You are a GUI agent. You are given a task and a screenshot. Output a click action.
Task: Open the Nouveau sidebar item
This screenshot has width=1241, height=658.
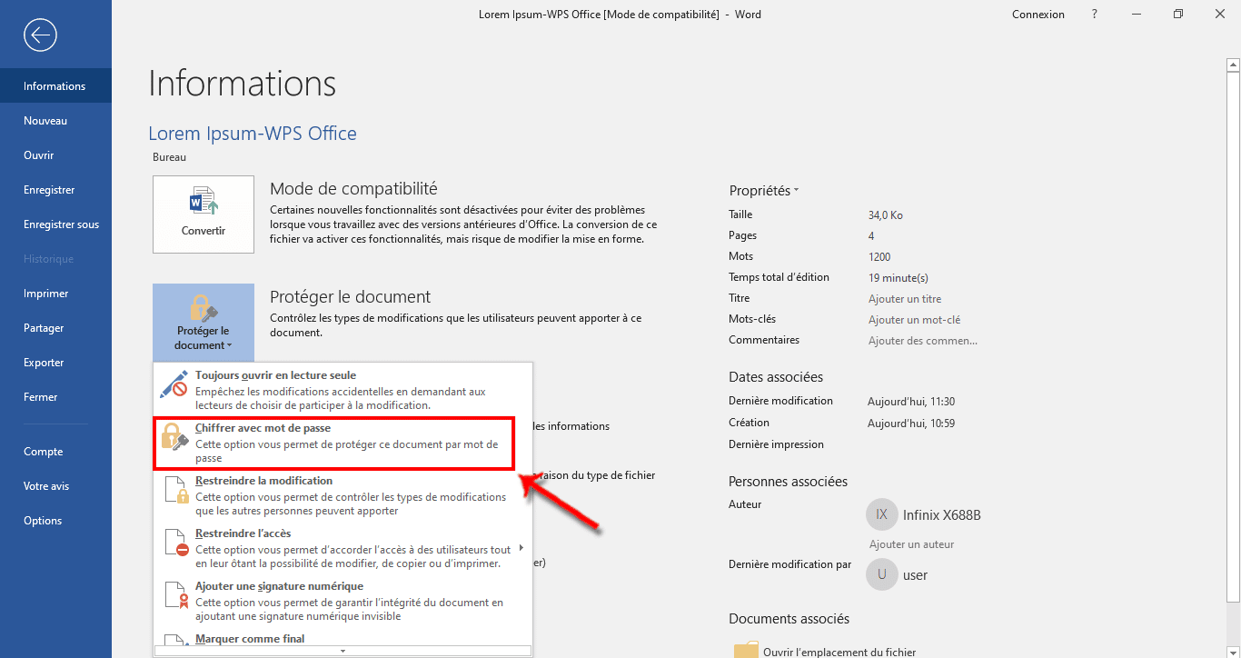55,121
